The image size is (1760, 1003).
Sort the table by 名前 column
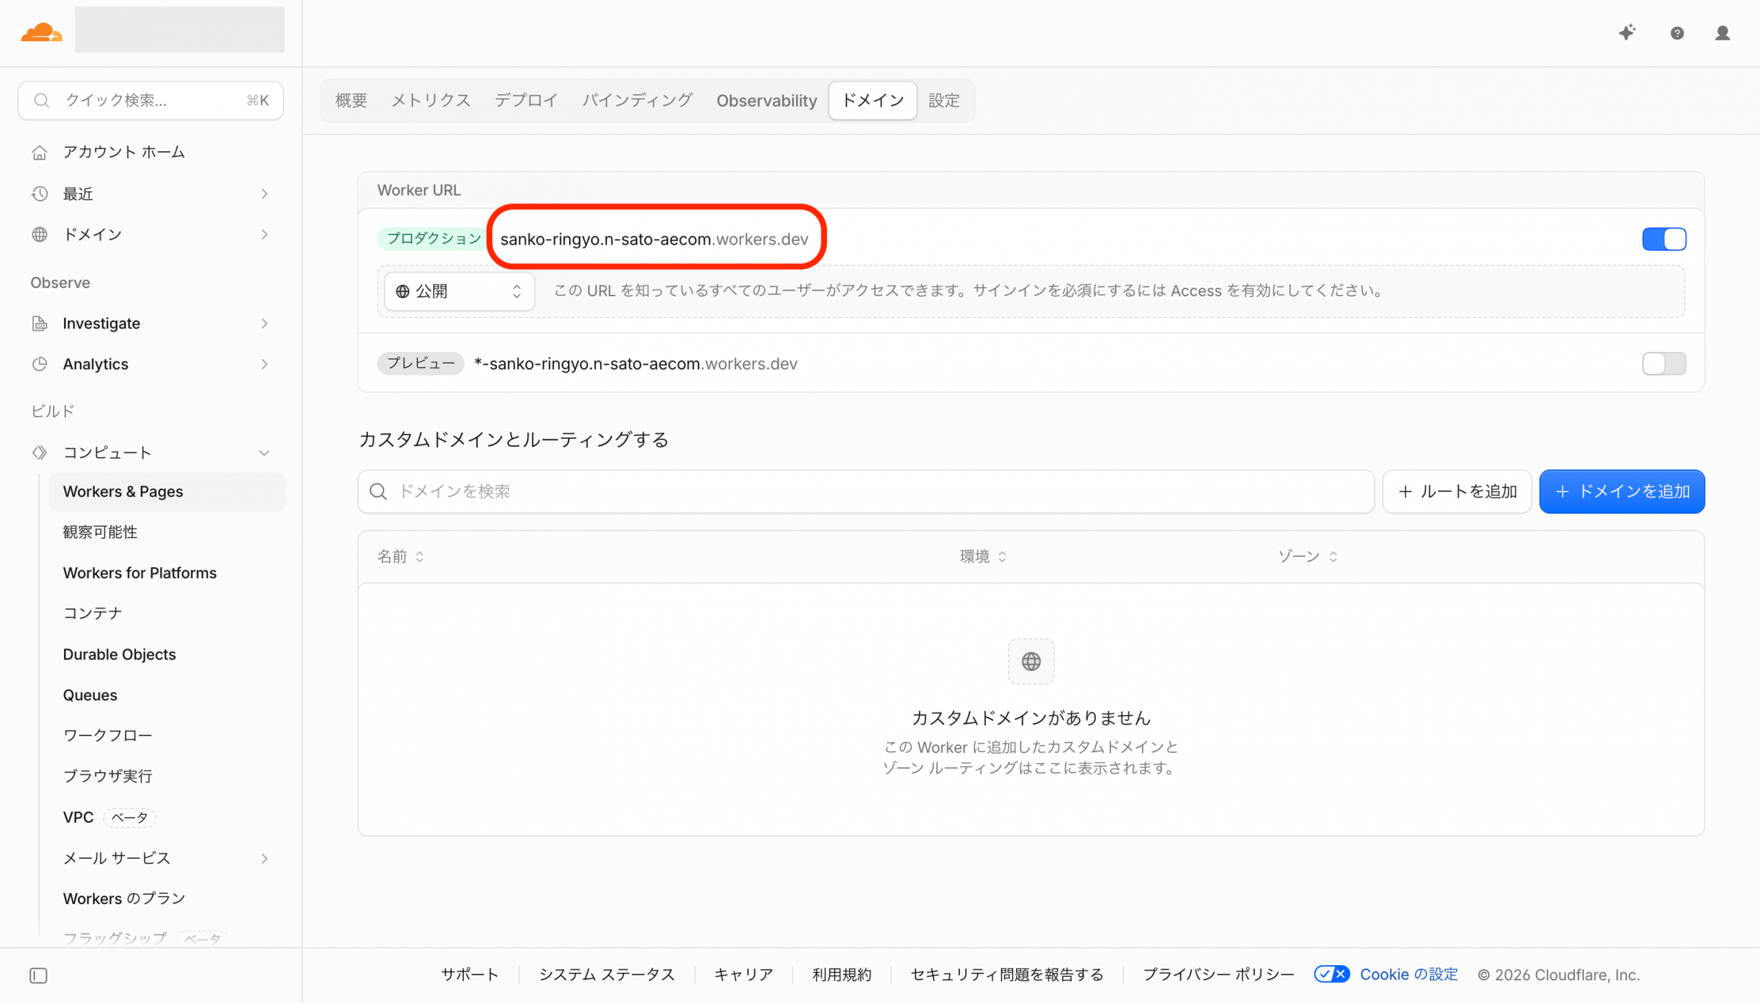tap(401, 556)
